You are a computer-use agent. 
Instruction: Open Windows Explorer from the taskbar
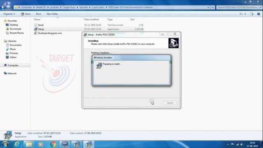[29, 144]
